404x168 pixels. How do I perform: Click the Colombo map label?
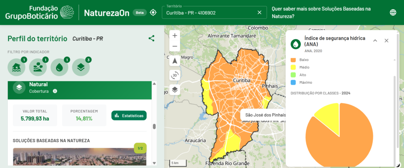coord(258,28)
